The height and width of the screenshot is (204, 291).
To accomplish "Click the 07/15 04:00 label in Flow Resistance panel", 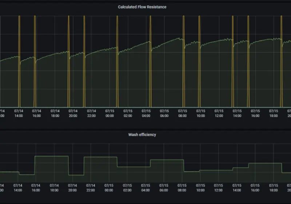I will click(x=146, y=113).
